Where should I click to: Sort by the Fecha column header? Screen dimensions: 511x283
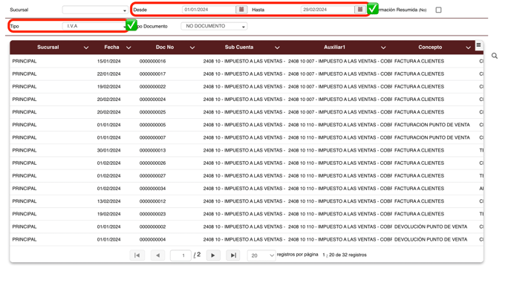coord(111,48)
